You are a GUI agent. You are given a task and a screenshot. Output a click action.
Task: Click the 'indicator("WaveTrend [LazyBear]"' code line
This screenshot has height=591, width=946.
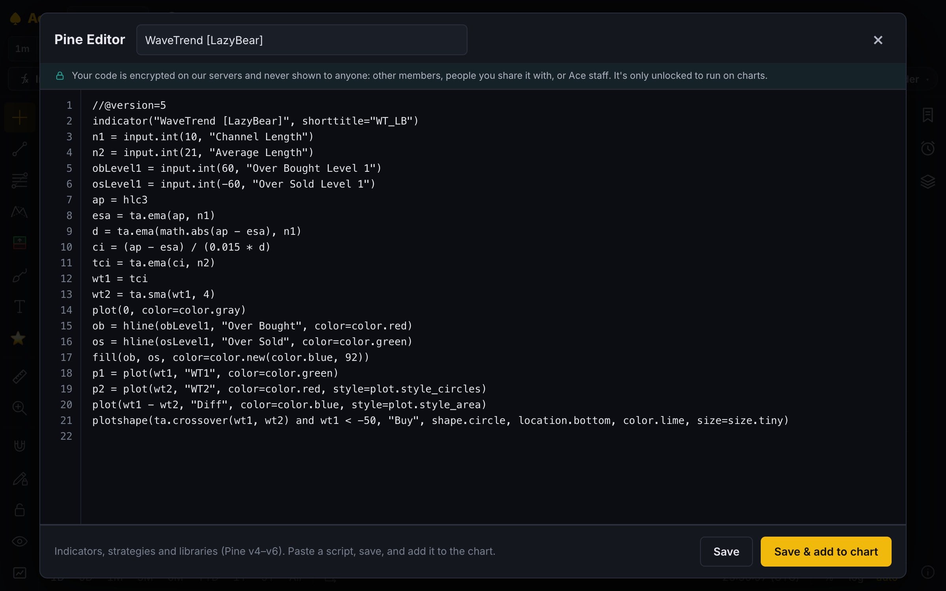coord(255,121)
